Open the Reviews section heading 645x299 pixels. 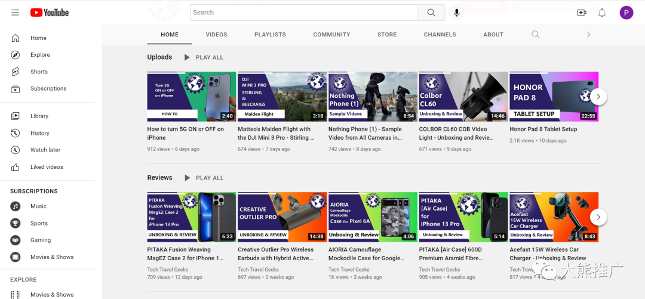[x=159, y=178]
